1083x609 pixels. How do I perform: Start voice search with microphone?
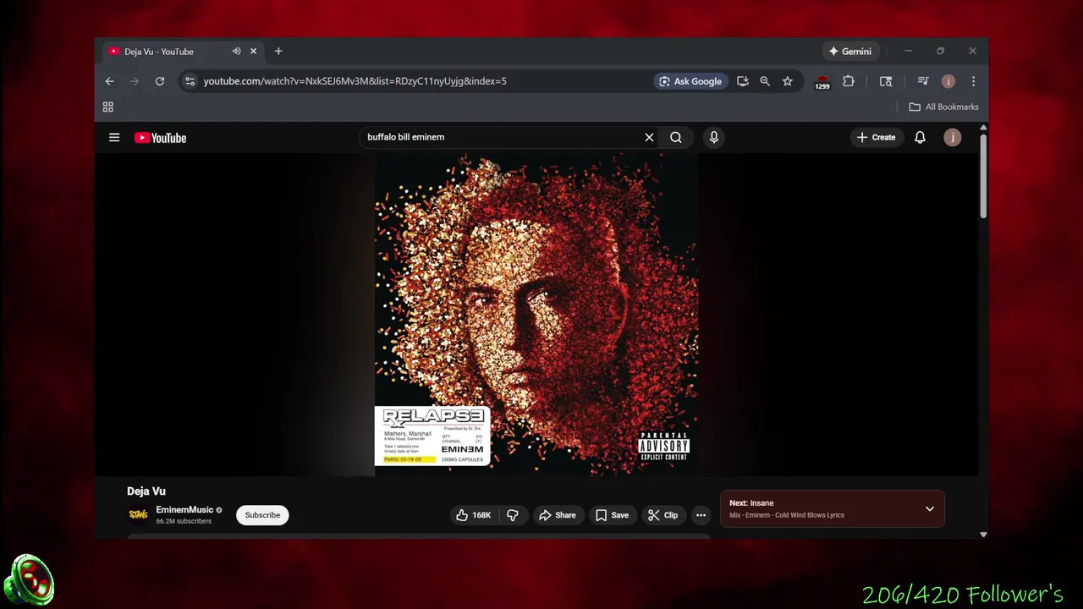714,137
